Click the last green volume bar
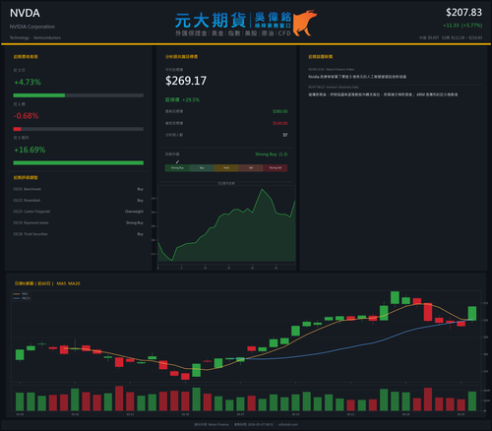Viewport: 492px width, 431px height. (x=472, y=401)
